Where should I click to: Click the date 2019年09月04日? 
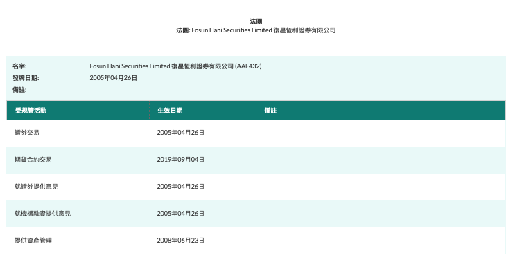click(180, 160)
